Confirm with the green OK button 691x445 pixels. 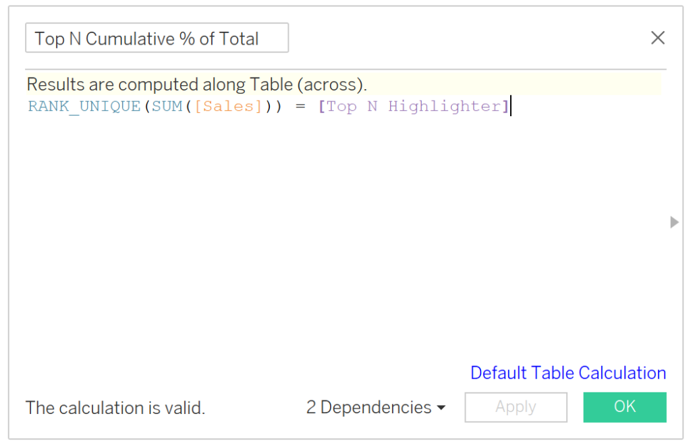pyautogui.click(x=624, y=407)
